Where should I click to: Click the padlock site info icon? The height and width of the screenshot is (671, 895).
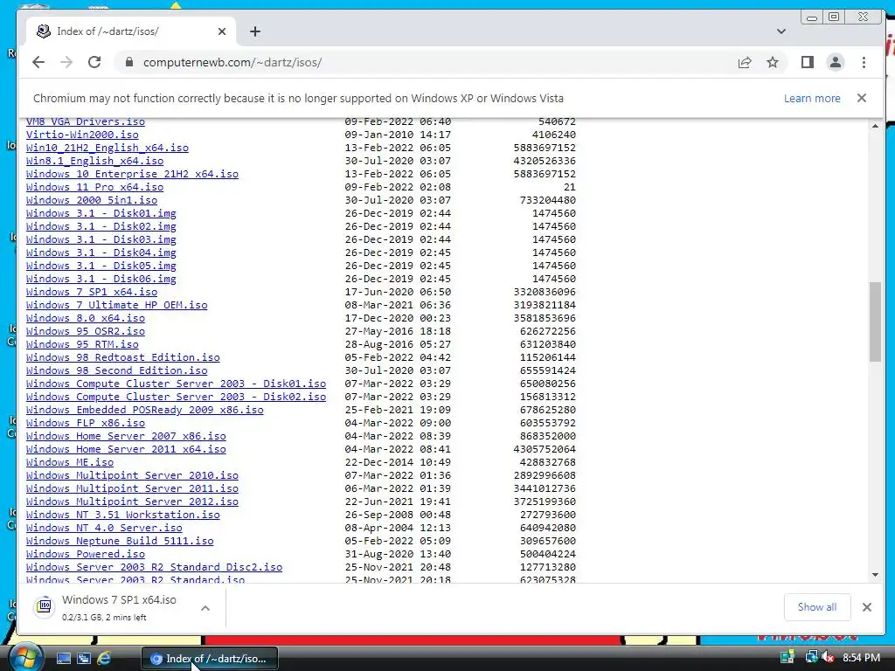click(x=129, y=62)
